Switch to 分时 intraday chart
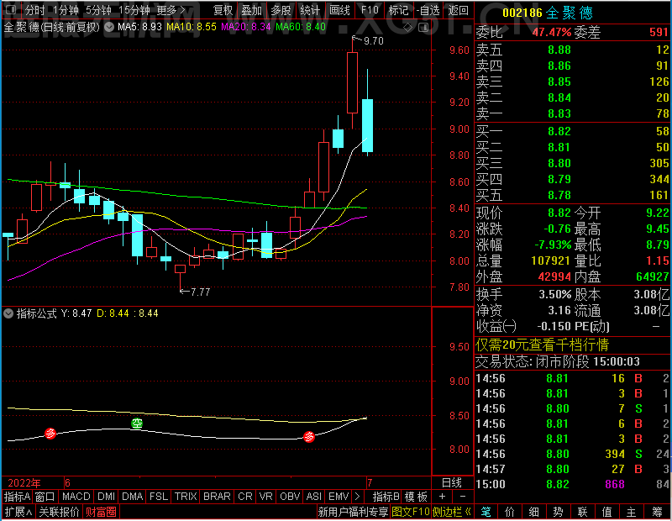 [34, 10]
